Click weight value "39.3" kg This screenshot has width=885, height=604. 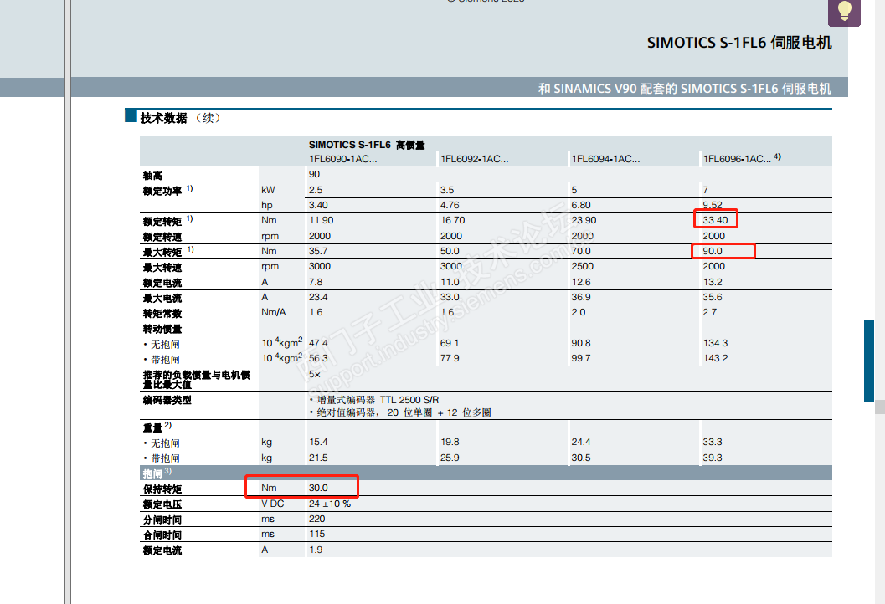(713, 458)
